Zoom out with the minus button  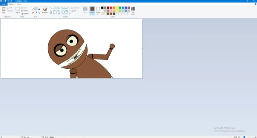tap(239, 137)
